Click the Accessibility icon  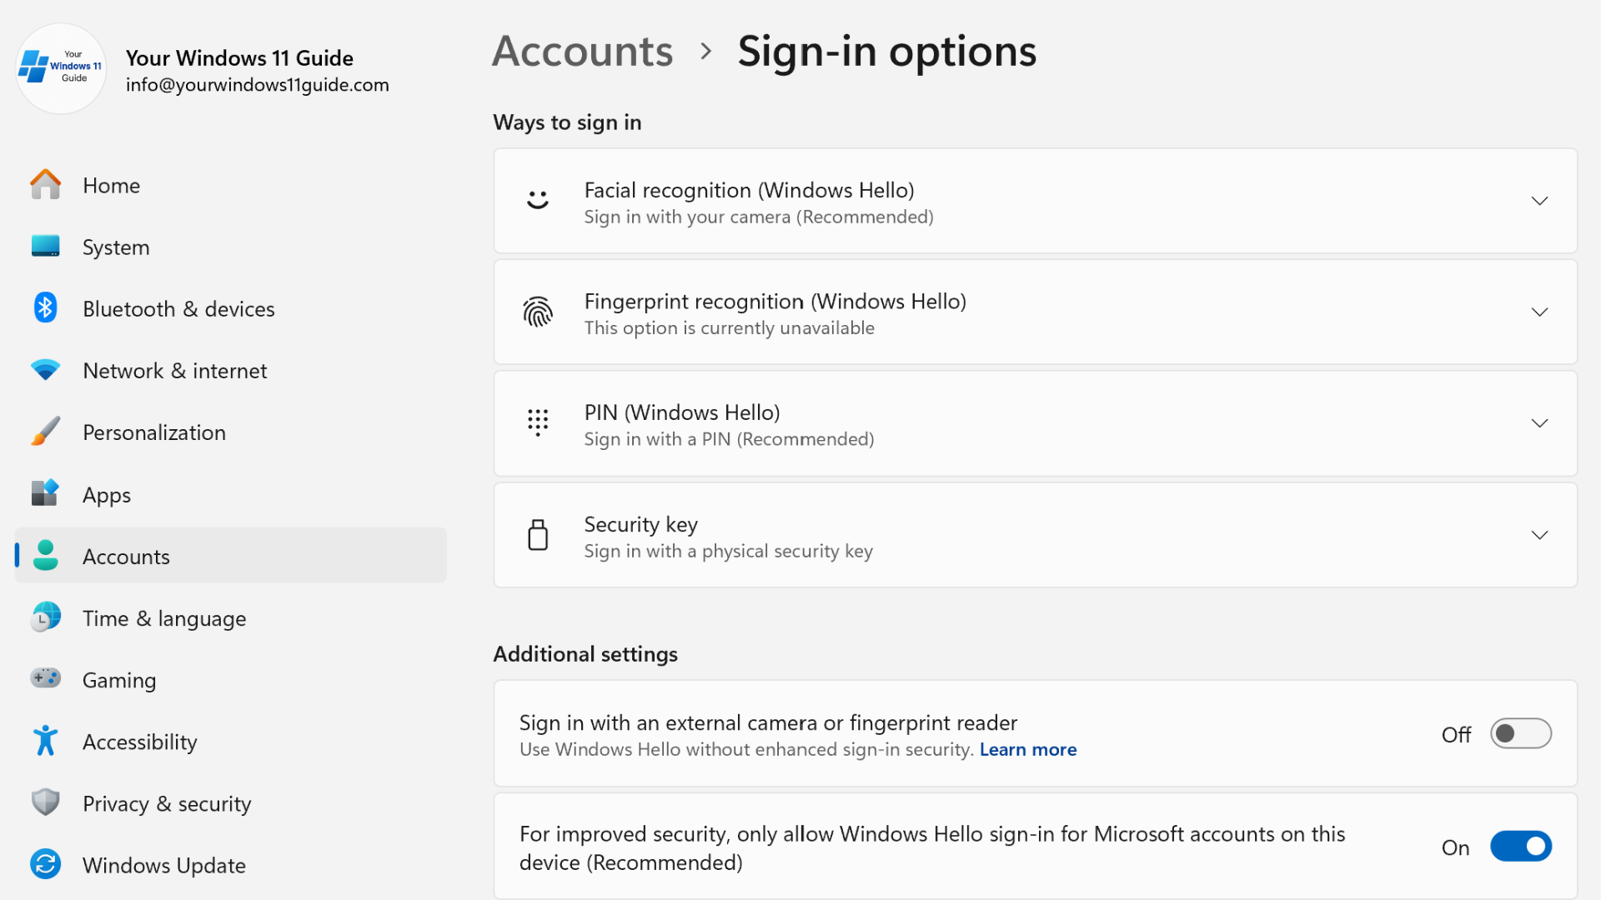click(45, 740)
